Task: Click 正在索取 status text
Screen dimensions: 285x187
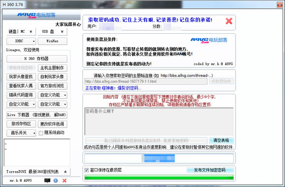Action: coord(113,89)
